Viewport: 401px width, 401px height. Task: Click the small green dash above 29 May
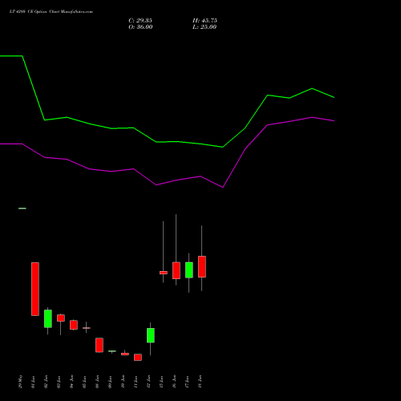coord(22,209)
